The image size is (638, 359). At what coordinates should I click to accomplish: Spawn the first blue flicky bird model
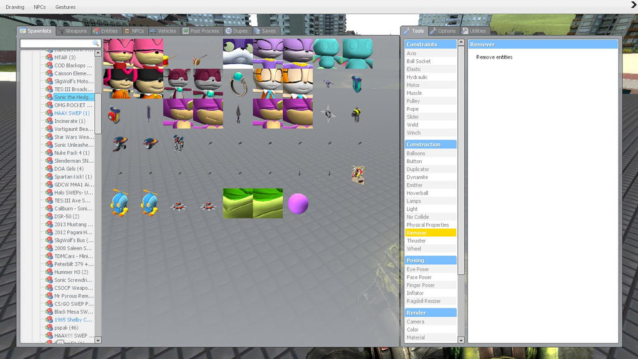tap(118, 203)
